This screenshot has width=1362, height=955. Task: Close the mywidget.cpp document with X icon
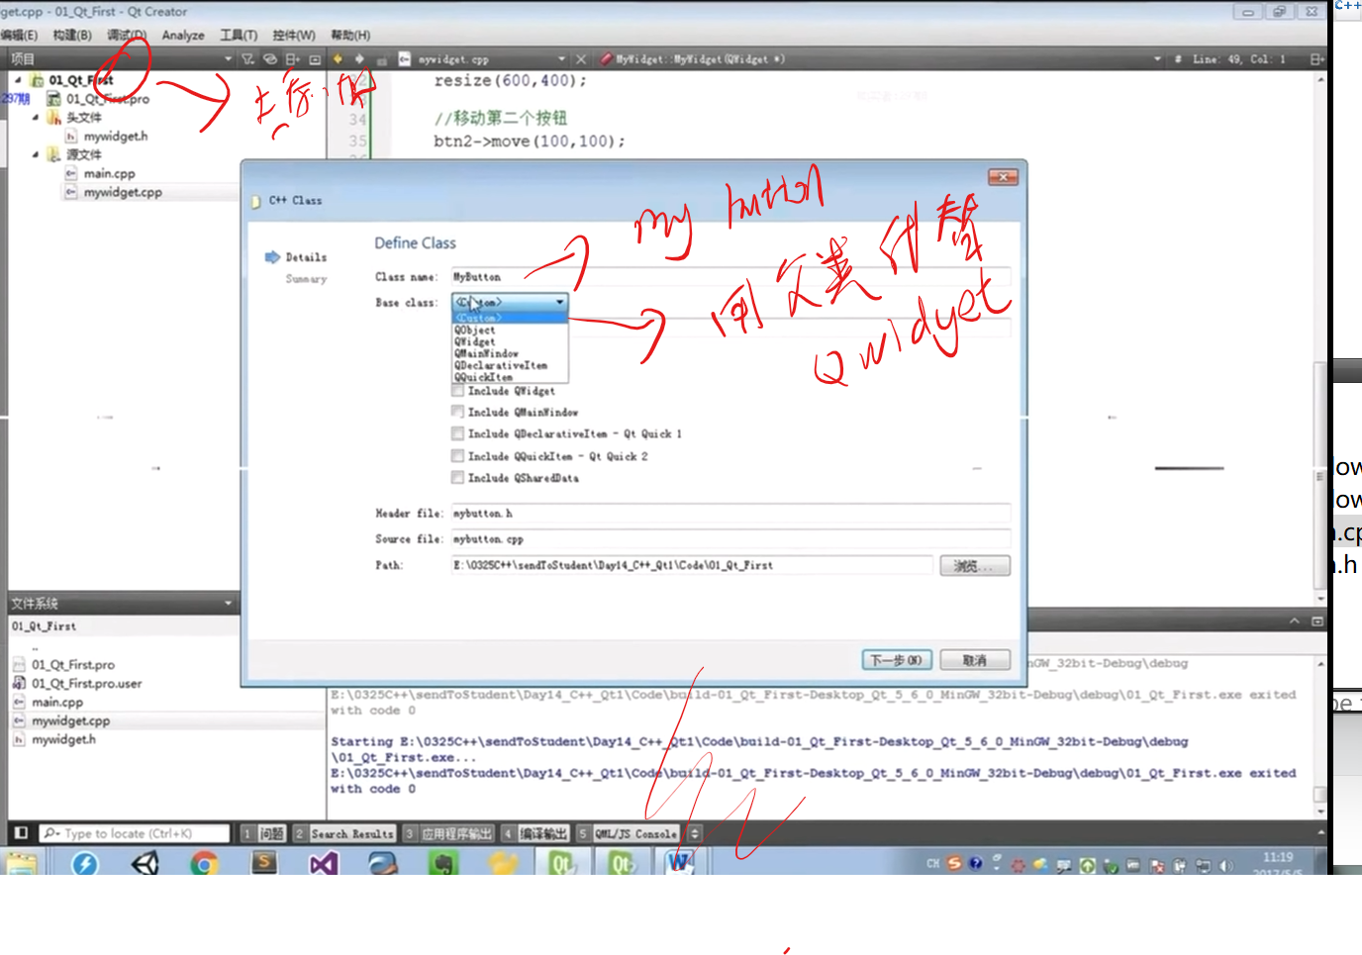[581, 59]
